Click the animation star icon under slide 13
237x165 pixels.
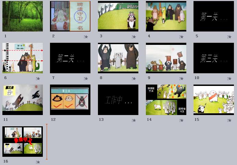pos(134,120)
